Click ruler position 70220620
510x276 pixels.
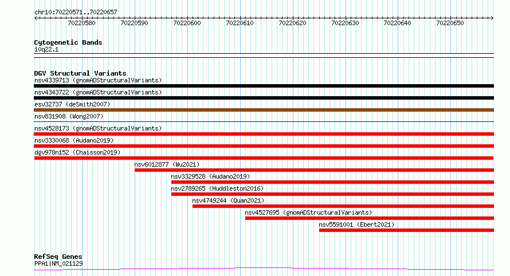(292, 23)
